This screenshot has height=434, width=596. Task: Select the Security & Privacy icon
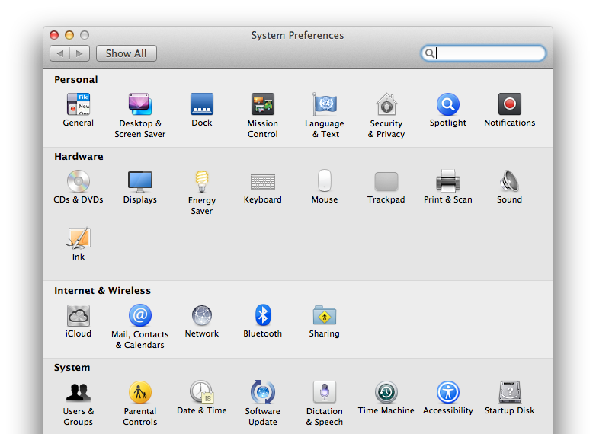(x=386, y=105)
